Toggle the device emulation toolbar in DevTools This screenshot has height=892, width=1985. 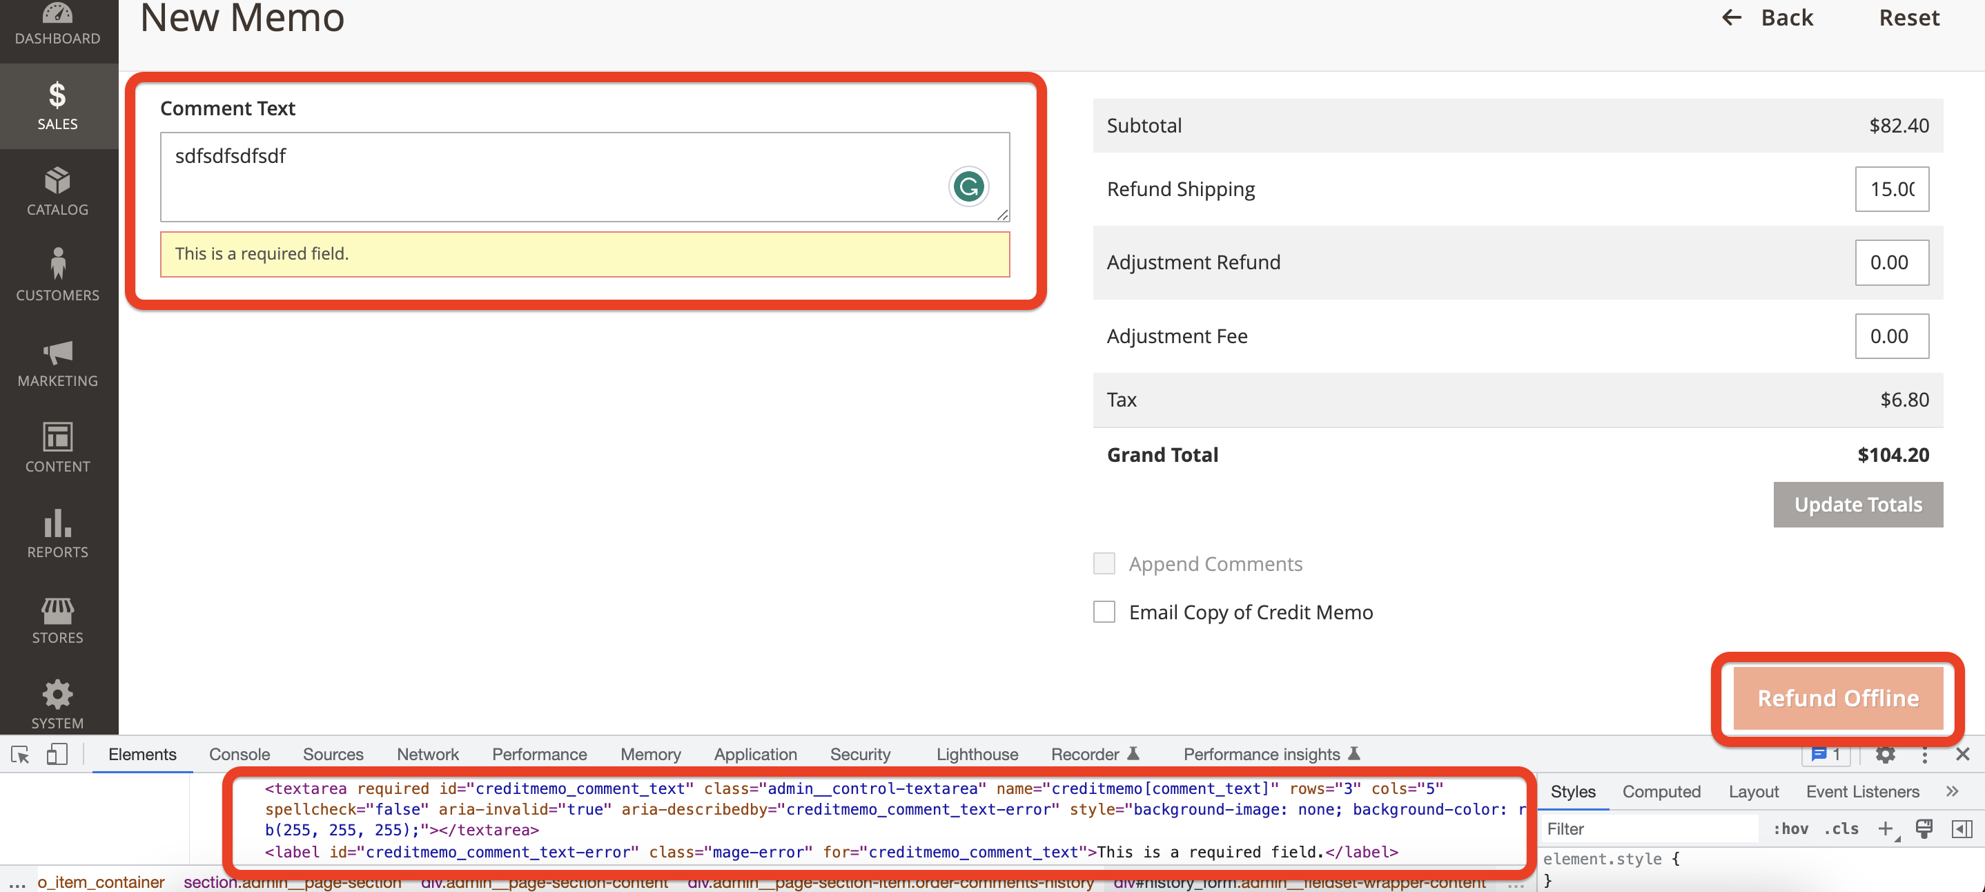click(x=55, y=754)
